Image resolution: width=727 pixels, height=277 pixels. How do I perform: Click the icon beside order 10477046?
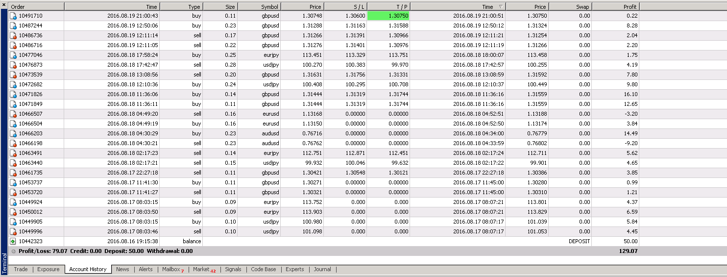(13, 55)
